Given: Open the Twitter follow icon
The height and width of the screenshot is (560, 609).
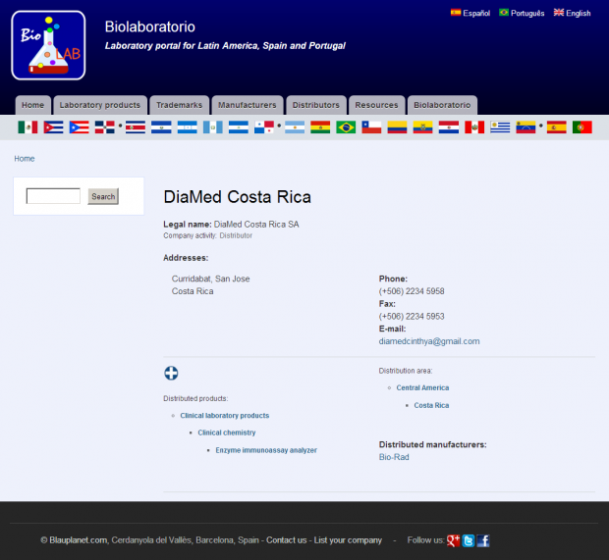Looking at the screenshot, I should [469, 540].
